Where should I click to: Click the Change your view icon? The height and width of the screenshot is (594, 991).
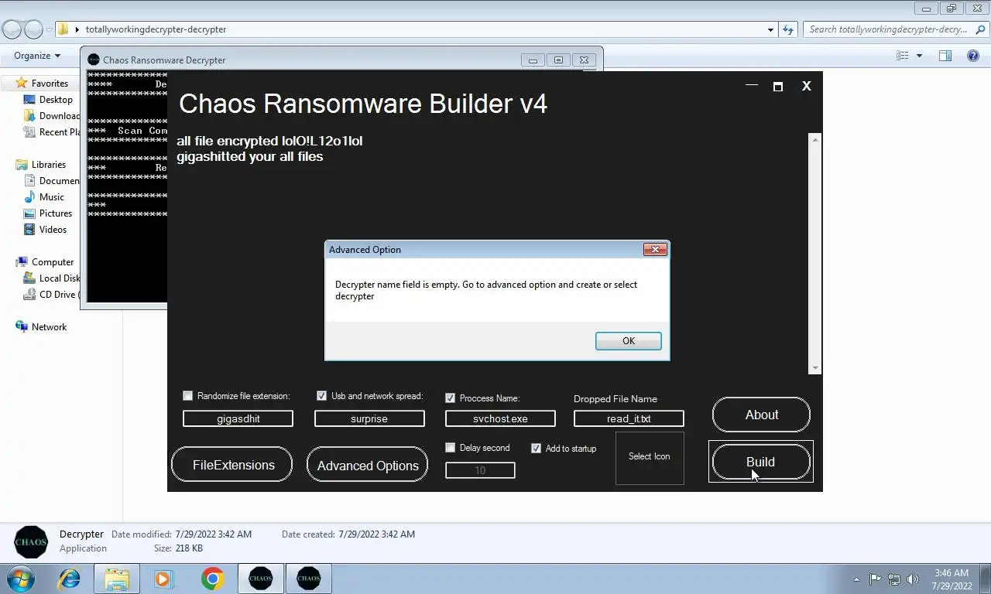tap(903, 56)
